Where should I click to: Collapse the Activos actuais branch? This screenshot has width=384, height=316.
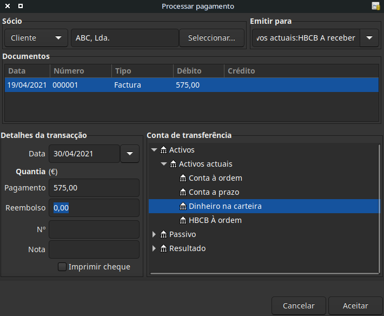164,164
